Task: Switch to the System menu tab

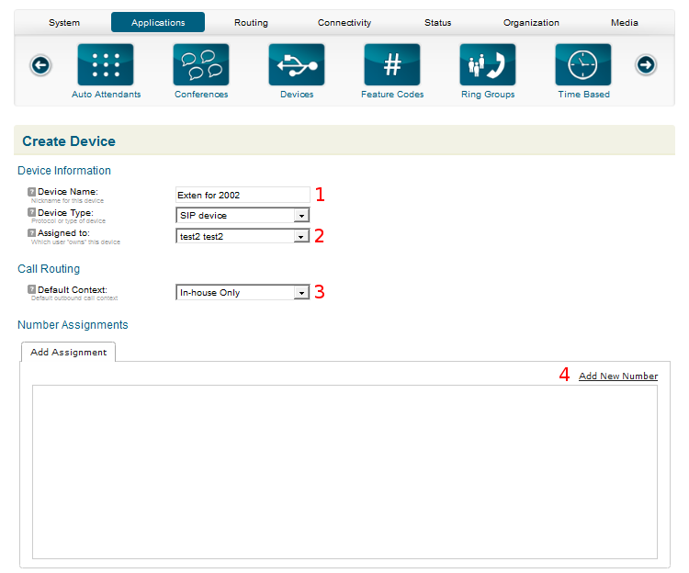Action: [64, 23]
